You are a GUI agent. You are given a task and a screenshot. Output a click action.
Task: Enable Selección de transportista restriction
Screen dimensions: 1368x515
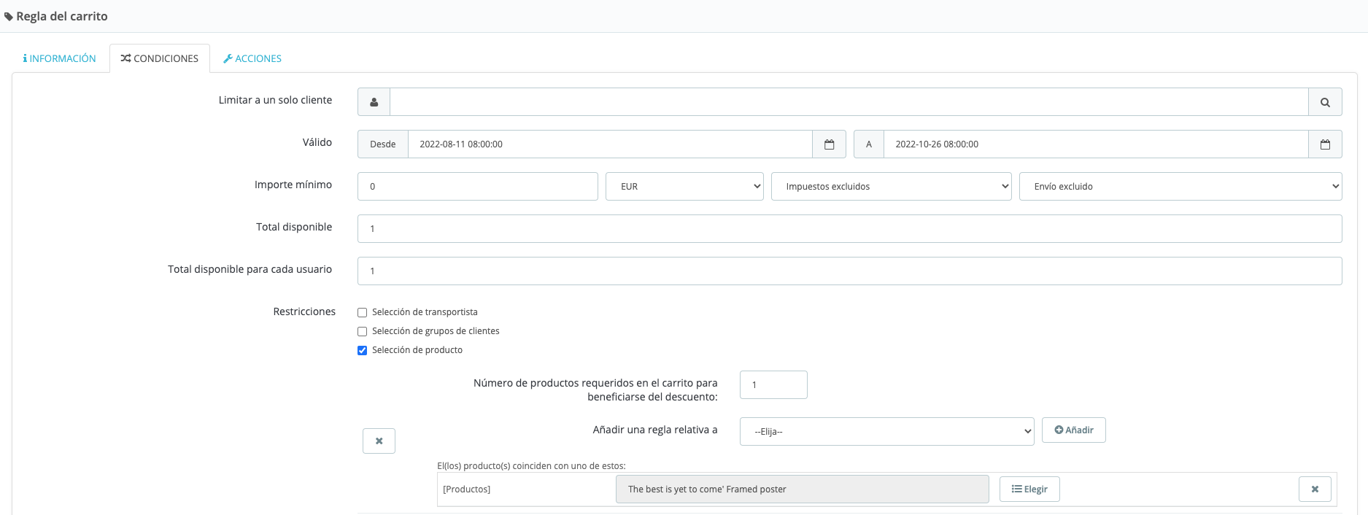(x=363, y=313)
